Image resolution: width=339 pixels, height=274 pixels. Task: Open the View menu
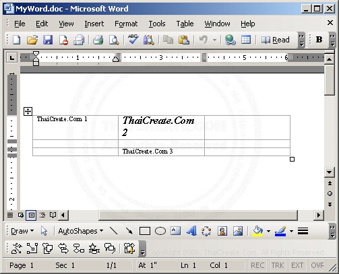(66, 24)
